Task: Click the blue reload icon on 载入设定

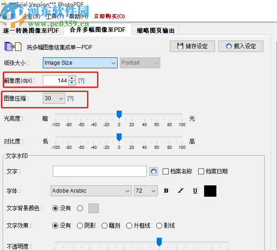Action: 229,46
